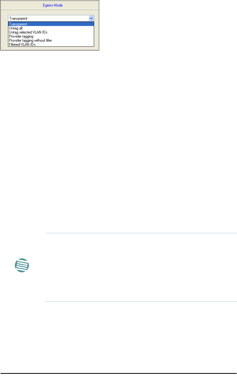Click the Egress Mode title bar strip
Image resolution: width=237 pixels, height=378 pixels.
point(50,5)
